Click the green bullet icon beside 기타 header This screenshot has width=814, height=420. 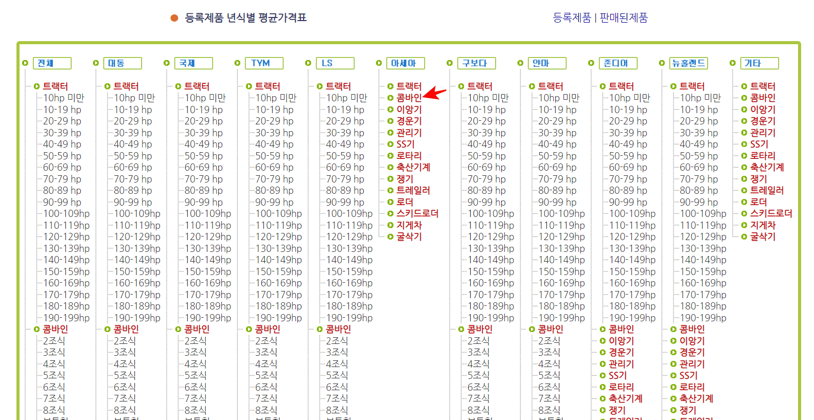tap(732, 63)
